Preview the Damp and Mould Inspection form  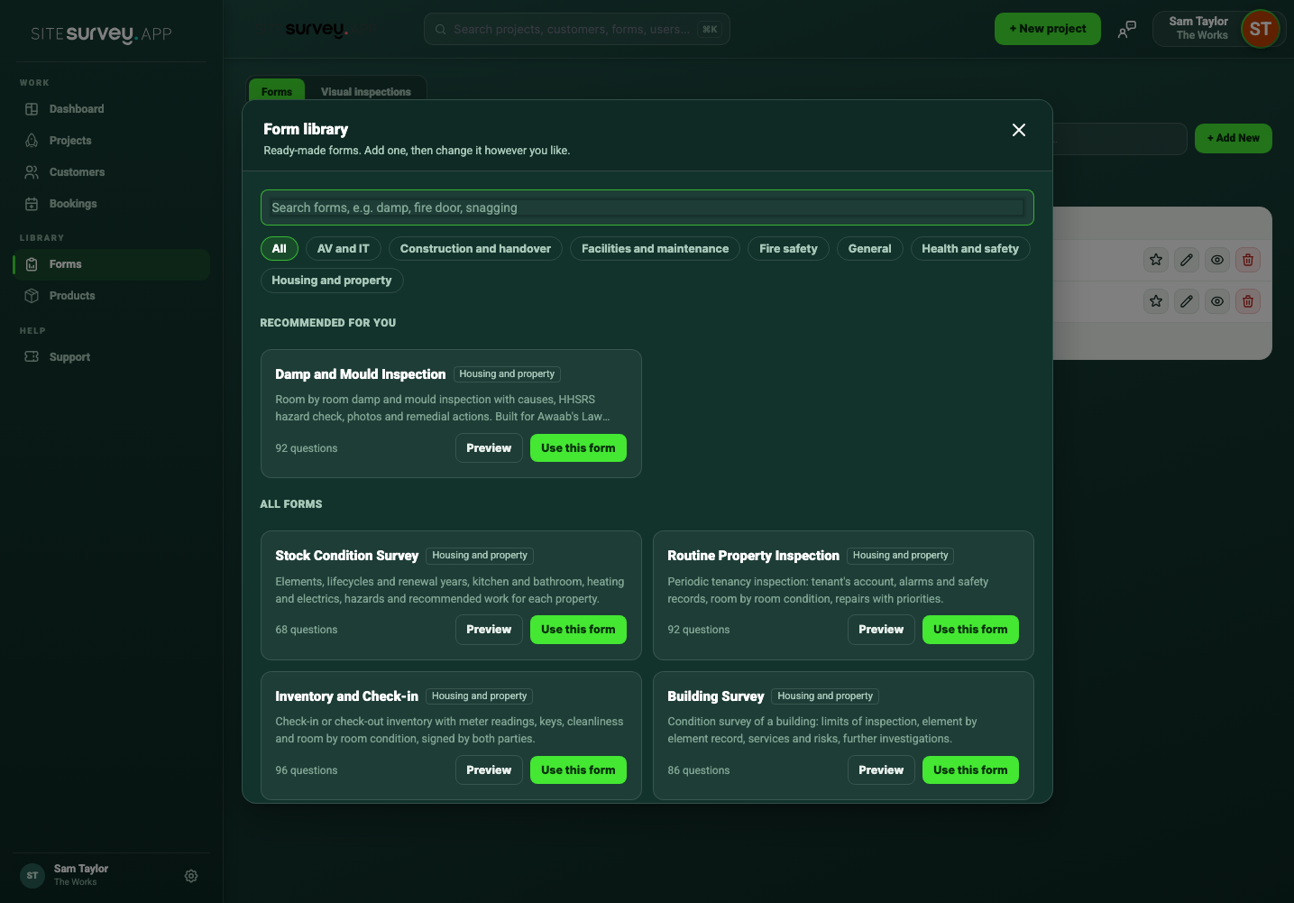pyautogui.click(x=489, y=448)
